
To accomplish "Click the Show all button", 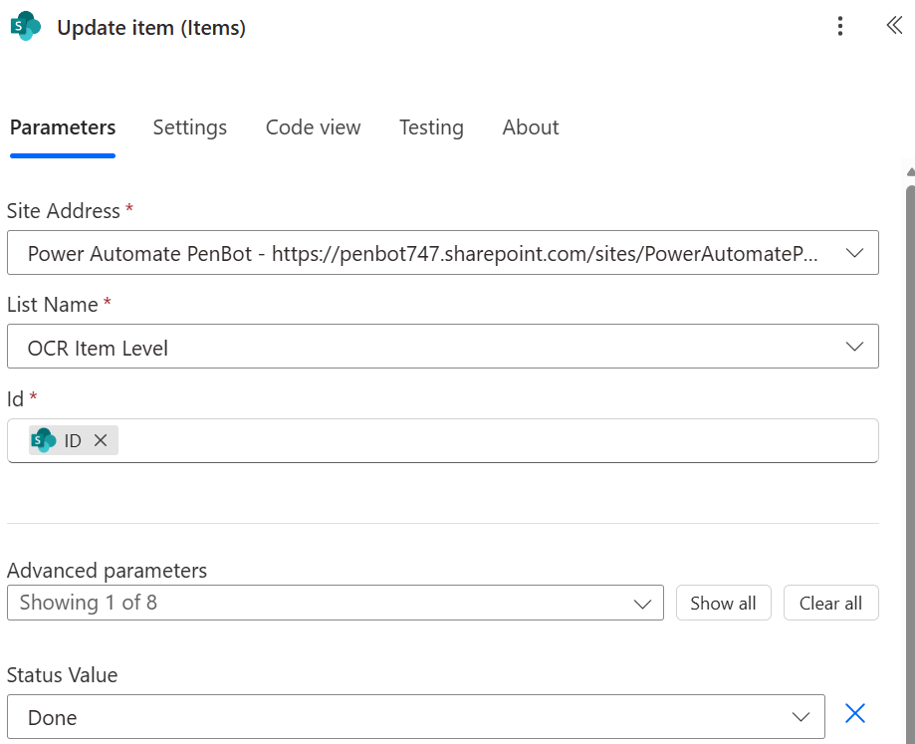I will click(723, 603).
